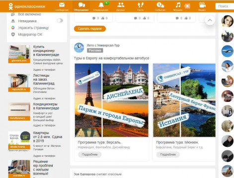Open Сообщения envelope icon
Screen dimensions: 234x178
tap(62, 5)
